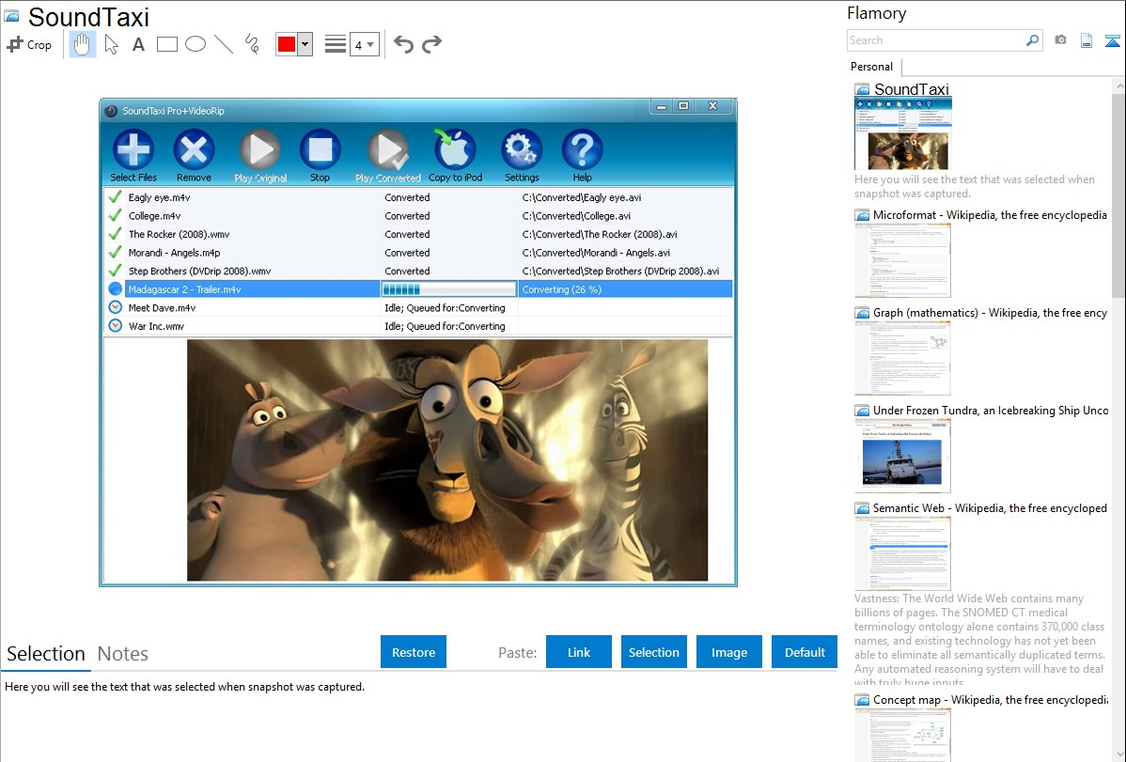
Task: Open the color dropdown arrow
Action: [x=305, y=44]
